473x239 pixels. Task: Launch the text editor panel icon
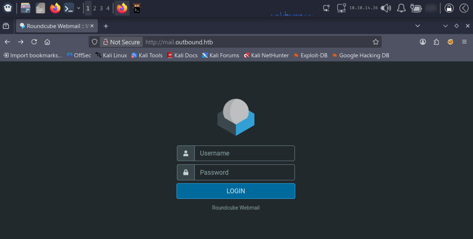pyautogui.click(x=40, y=8)
